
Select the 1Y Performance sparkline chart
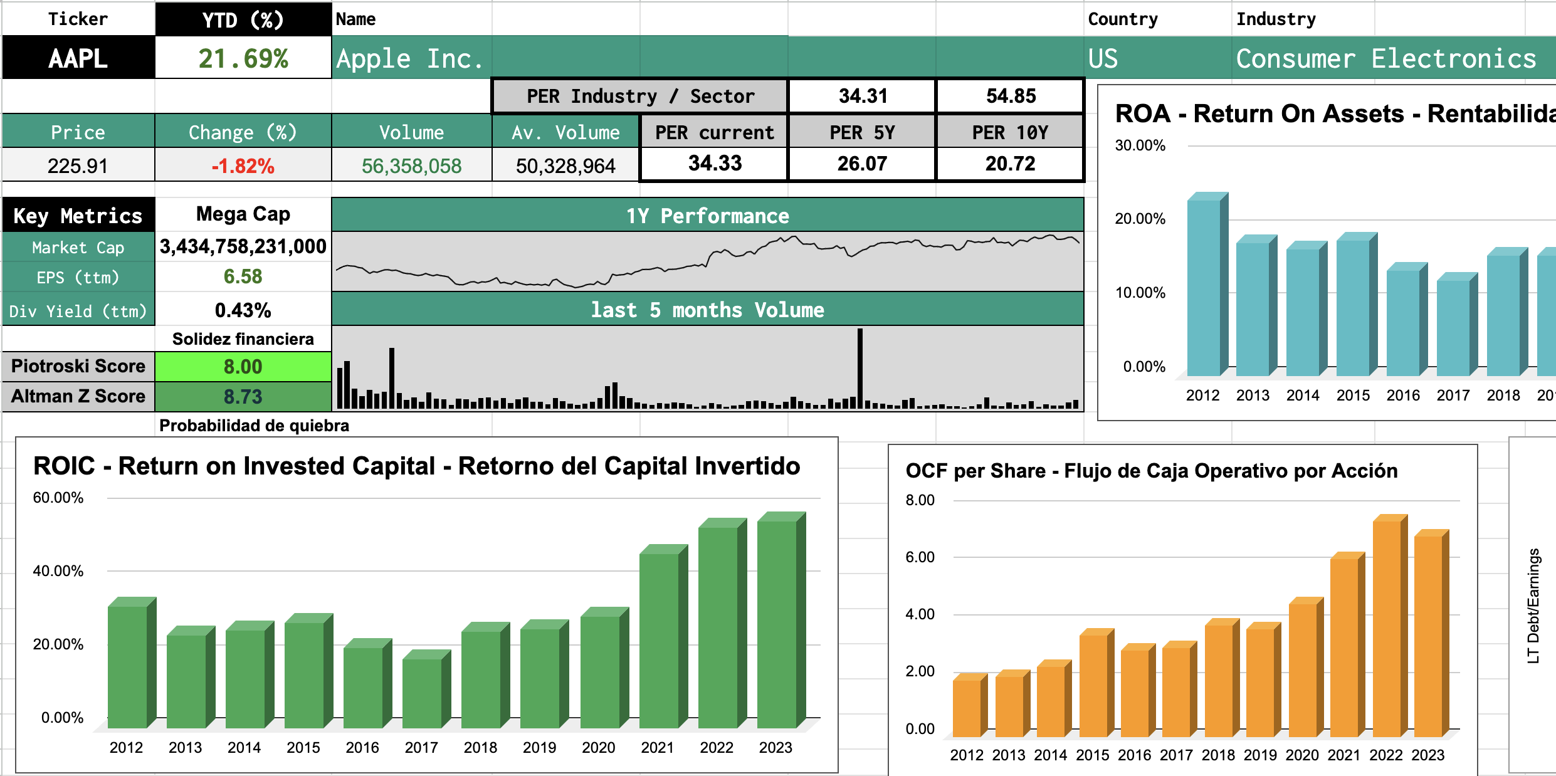pos(708,261)
